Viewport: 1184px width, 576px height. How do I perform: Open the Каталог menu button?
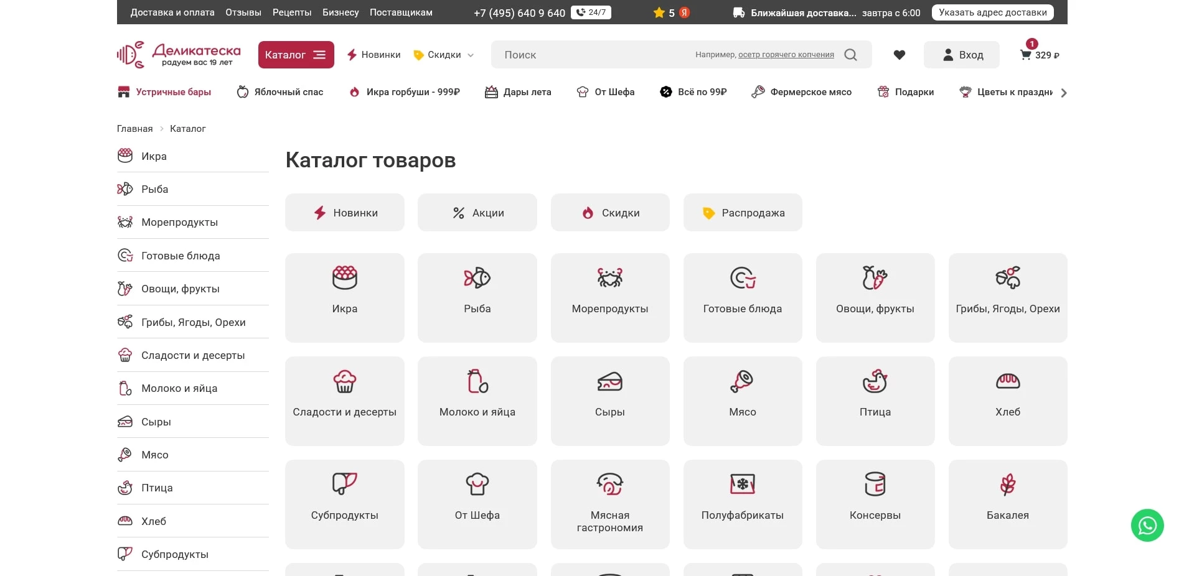coord(296,55)
